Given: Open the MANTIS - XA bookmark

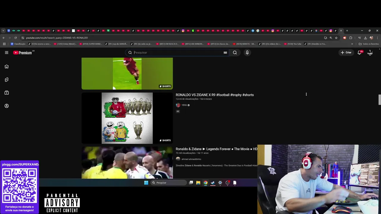Looking at the screenshot, I should (244, 44).
